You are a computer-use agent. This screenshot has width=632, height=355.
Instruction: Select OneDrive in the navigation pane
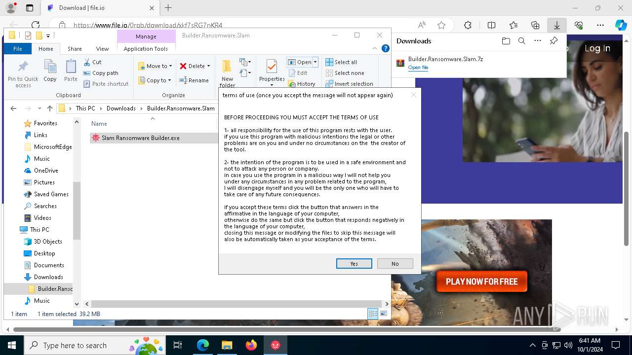tap(46, 171)
